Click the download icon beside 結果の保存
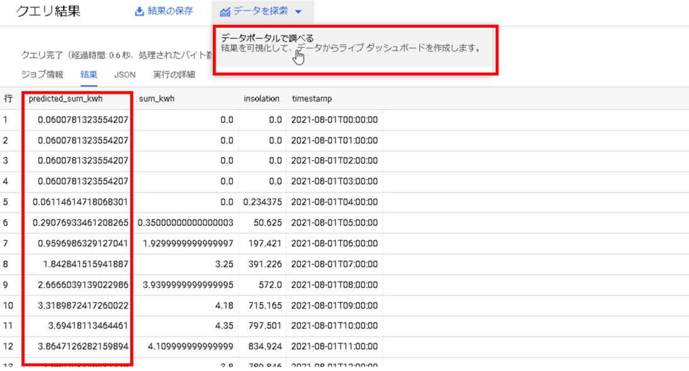689x371 pixels. pos(139,11)
